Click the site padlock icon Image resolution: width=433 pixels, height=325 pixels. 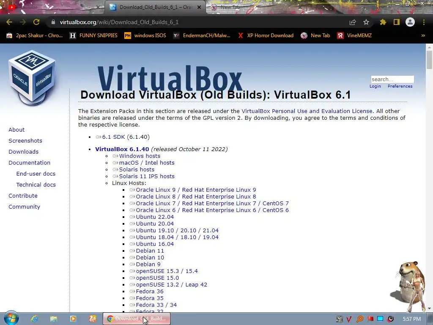pyautogui.click(x=53, y=22)
